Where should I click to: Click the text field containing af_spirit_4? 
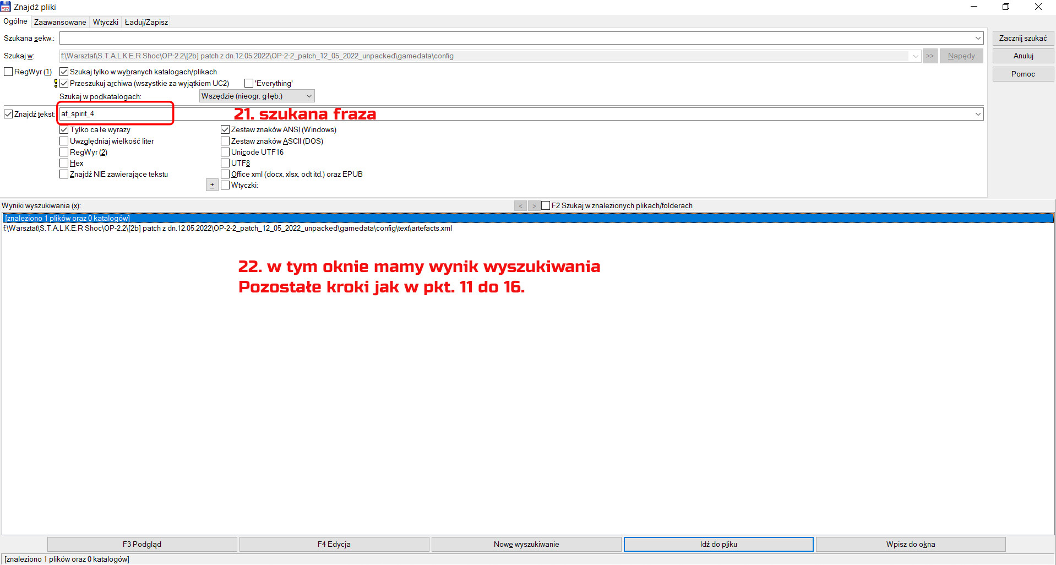[x=516, y=114]
